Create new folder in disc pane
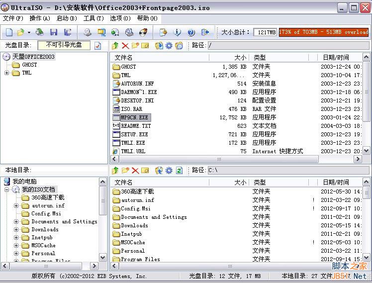The image size is (372, 283). (x=135, y=45)
